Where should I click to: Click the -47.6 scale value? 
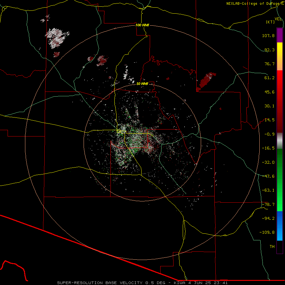pyautogui.click(x=268, y=176)
